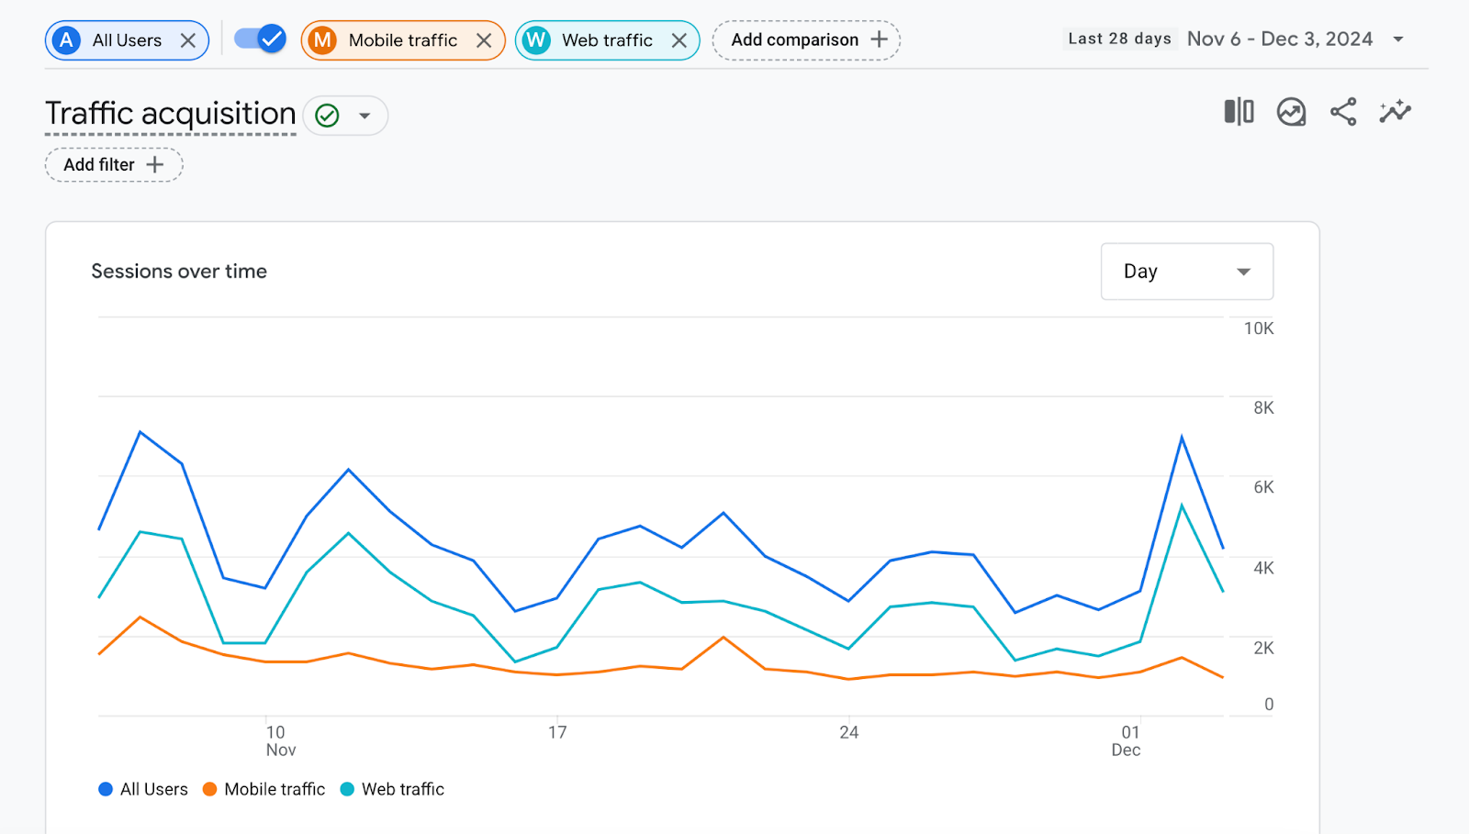Select the sparkle anomaly insights icon
1469x834 pixels.
click(x=1394, y=111)
